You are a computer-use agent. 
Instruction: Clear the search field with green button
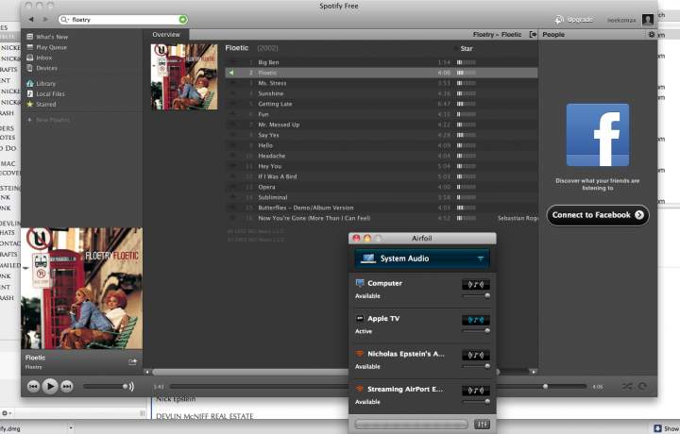pos(183,20)
